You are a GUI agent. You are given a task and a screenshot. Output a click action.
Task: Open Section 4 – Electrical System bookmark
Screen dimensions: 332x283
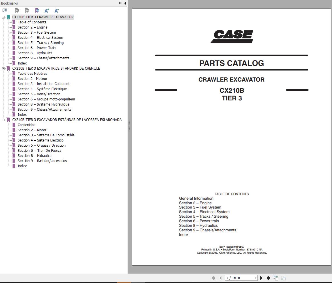click(x=40, y=38)
